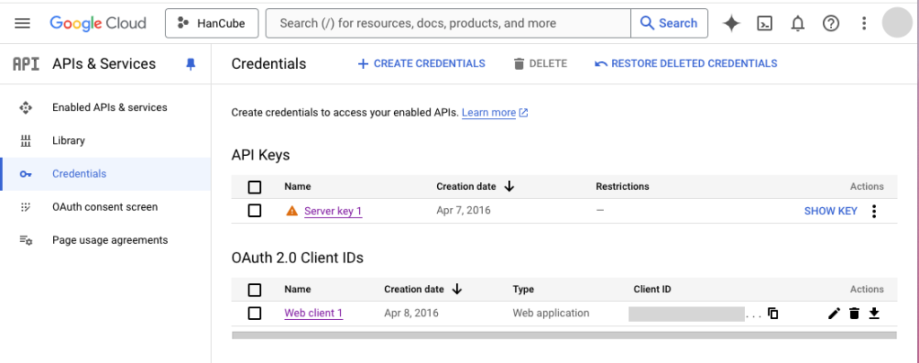Click the Enabled APIs sidebar icon
This screenshot has width=919, height=363.
(x=25, y=108)
